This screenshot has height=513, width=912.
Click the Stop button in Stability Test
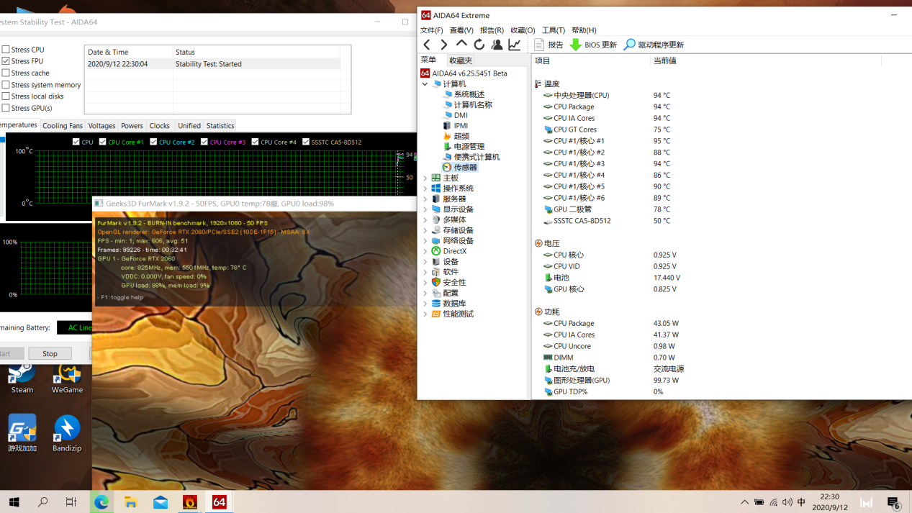pos(50,353)
